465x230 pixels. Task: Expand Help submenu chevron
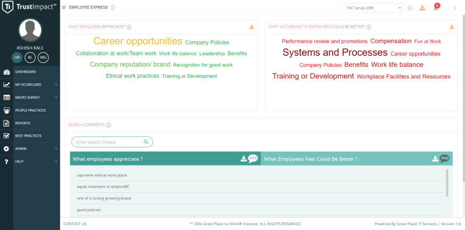pos(56,162)
